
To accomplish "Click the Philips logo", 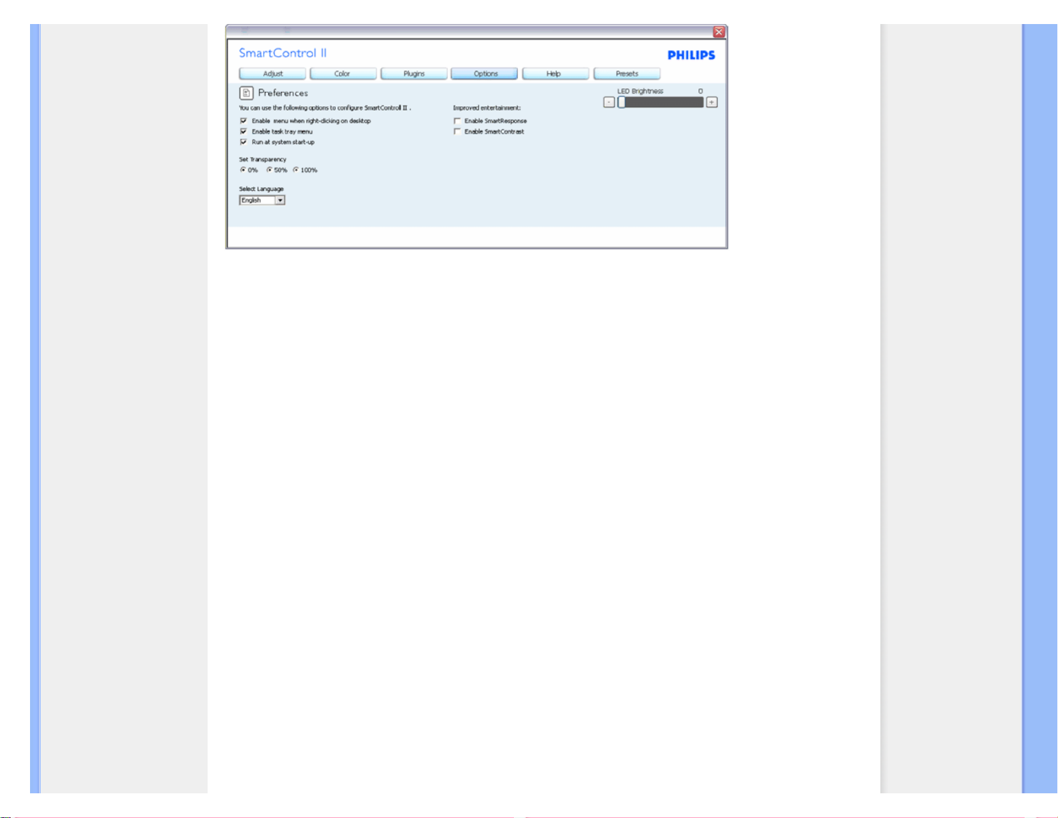I will 691,55.
